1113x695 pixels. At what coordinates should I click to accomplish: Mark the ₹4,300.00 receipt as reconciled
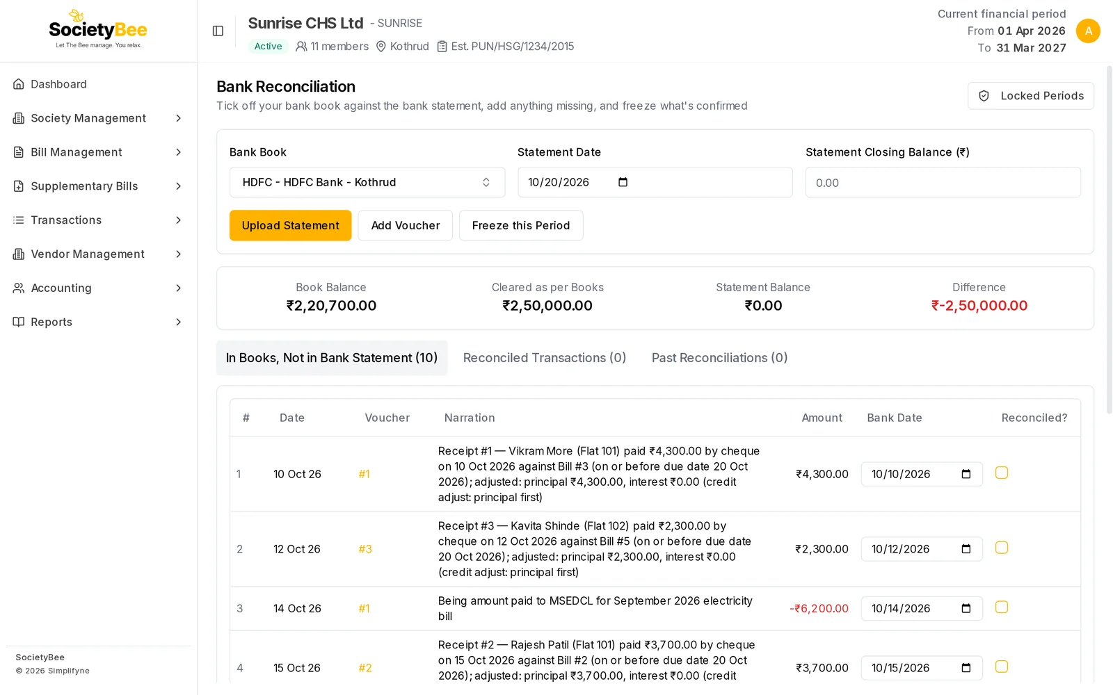click(1002, 473)
